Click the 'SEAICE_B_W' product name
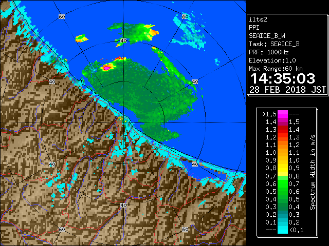Viewport: 329px width, 246px height. (267, 36)
